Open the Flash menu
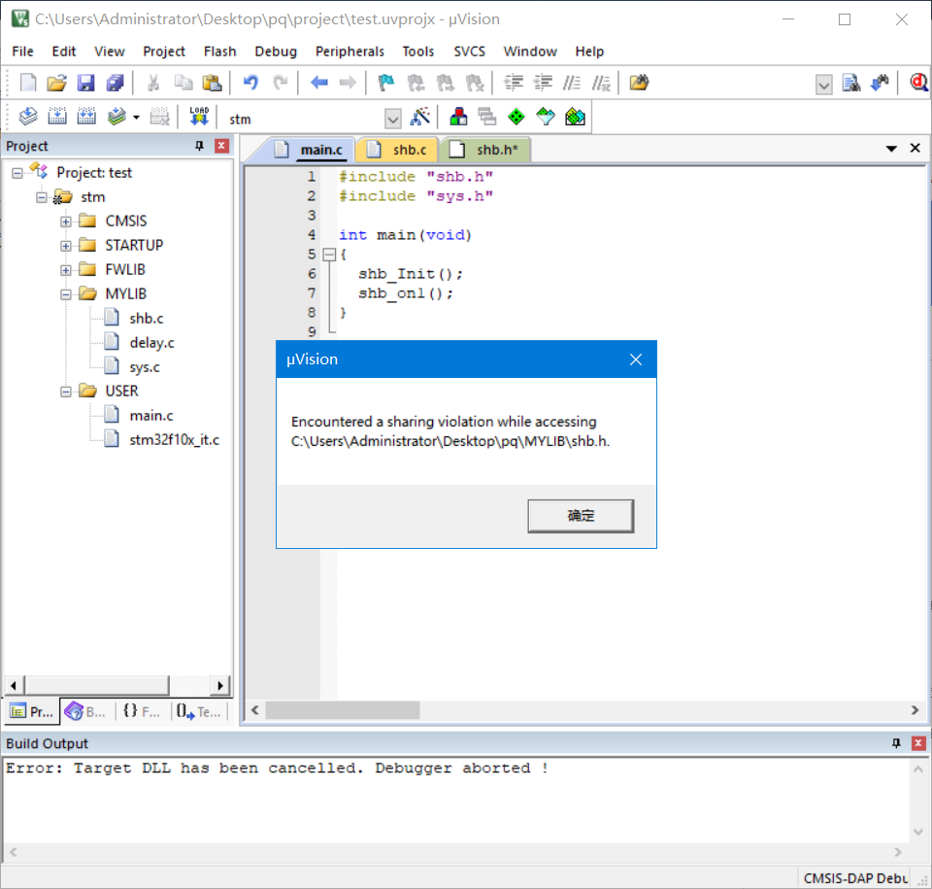Screen dimensions: 932x889 pos(220,51)
